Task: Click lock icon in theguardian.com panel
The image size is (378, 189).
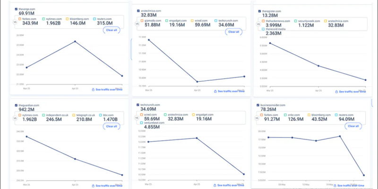Action: [x=94, y=186]
